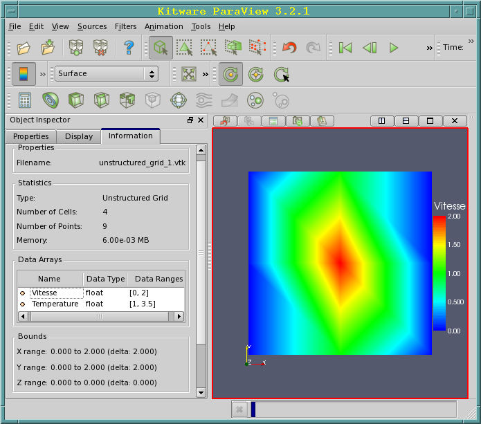
Task: Click the Open file folder icon
Action: (24, 48)
